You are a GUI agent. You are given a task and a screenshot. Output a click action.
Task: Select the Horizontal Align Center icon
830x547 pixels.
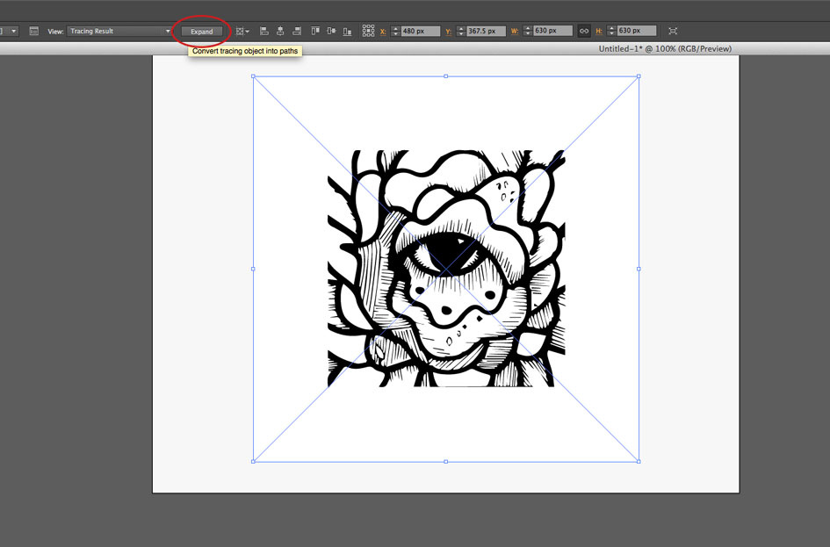coord(280,30)
